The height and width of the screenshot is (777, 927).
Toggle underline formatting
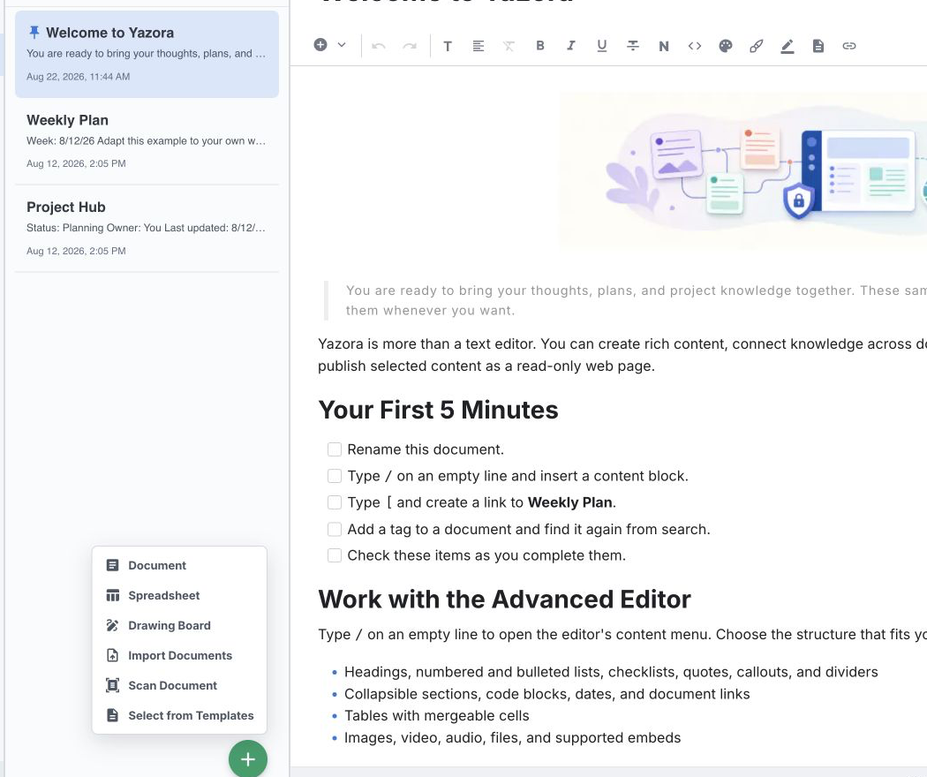click(602, 46)
